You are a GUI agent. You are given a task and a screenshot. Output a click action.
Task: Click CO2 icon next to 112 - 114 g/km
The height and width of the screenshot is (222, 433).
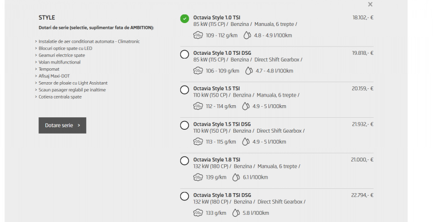[198, 106]
